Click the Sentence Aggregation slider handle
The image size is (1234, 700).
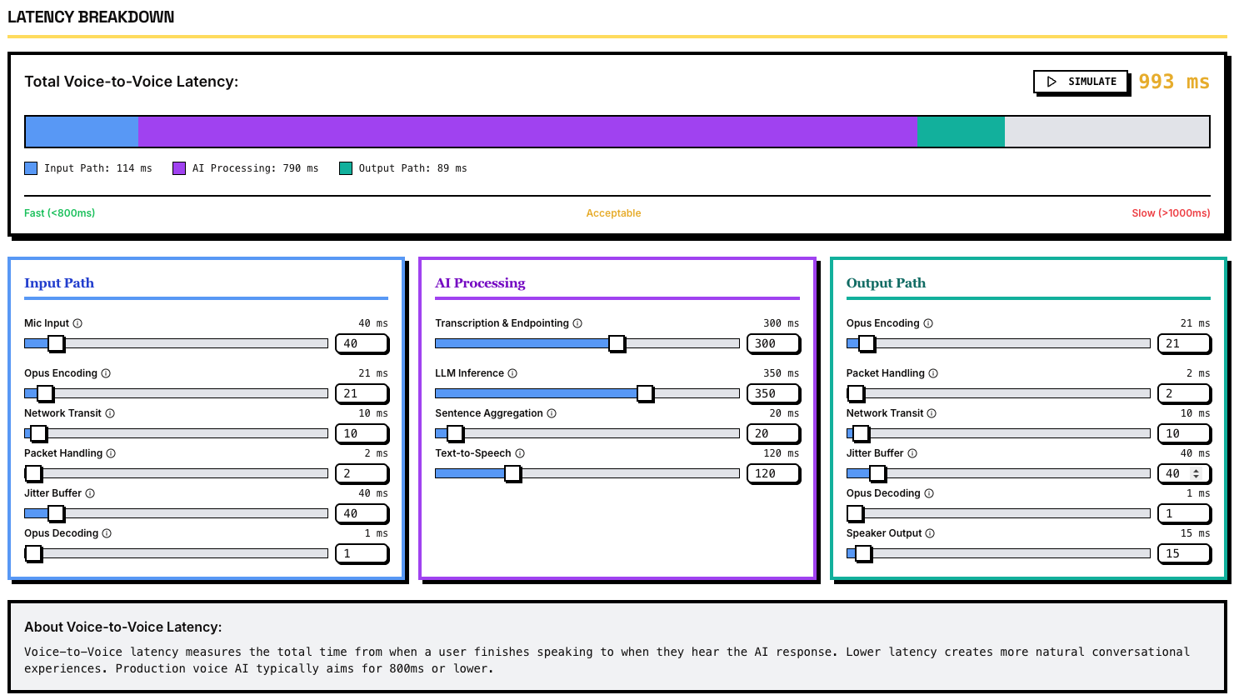pos(455,433)
